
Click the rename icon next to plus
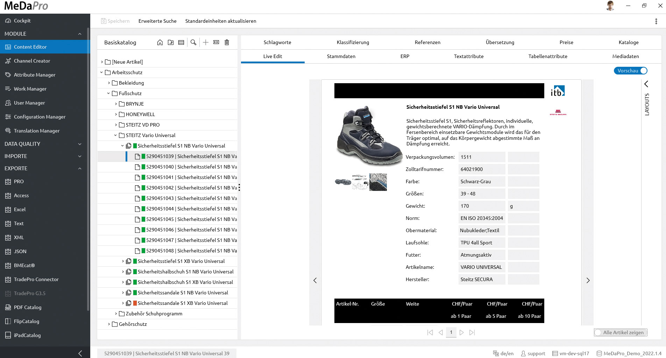(216, 42)
